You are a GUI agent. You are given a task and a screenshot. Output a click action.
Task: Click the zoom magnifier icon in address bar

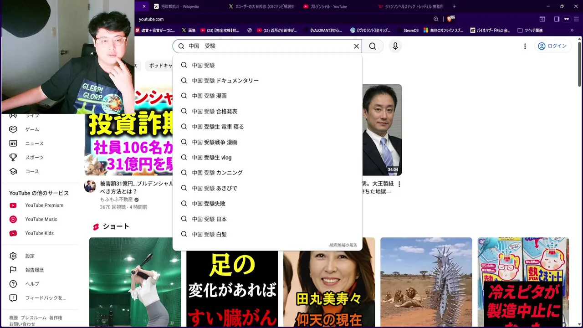click(x=436, y=19)
